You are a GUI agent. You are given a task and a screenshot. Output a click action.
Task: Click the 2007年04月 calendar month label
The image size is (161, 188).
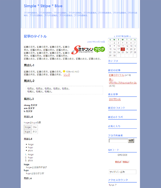pyautogui.click(x=122, y=36)
